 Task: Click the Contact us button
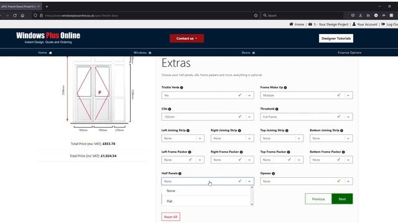tap(187, 38)
